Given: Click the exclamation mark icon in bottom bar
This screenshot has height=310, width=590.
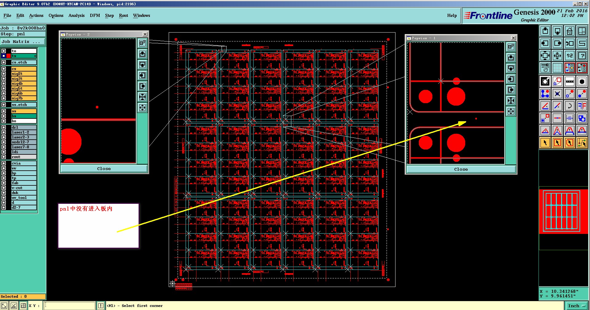Looking at the screenshot, I should [x=101, y=306].
